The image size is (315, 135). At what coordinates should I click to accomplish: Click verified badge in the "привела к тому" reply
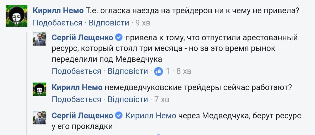tap(119, 38)
